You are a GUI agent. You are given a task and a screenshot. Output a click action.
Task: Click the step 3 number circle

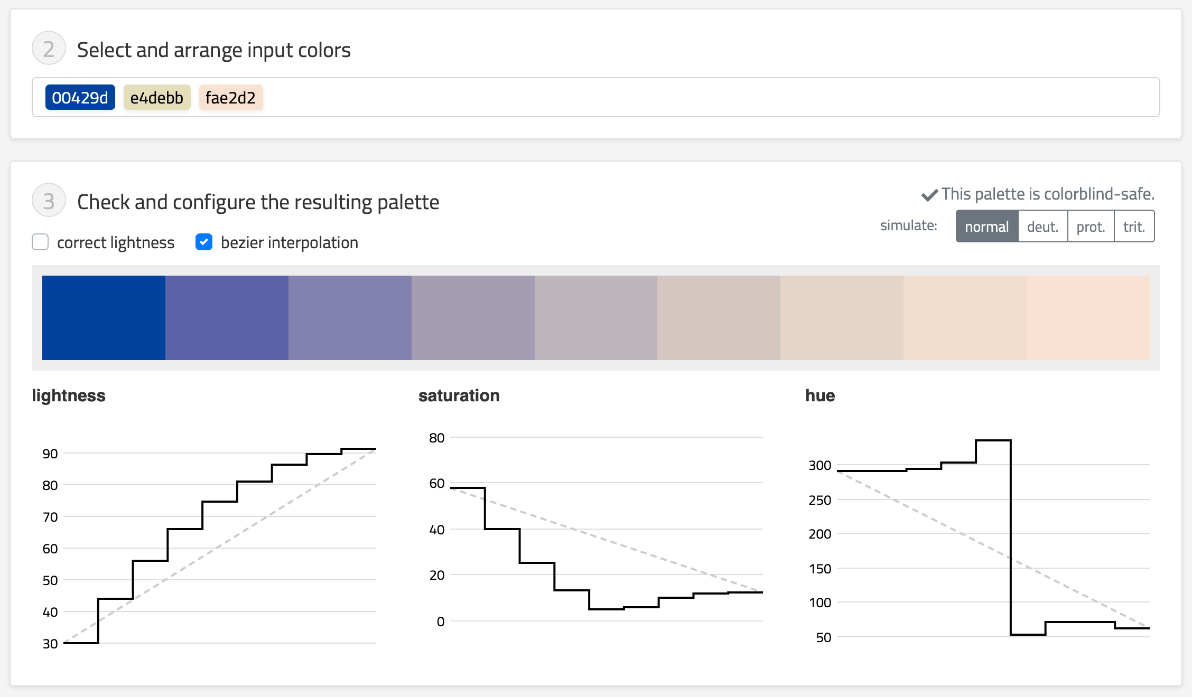click(49, 200)
